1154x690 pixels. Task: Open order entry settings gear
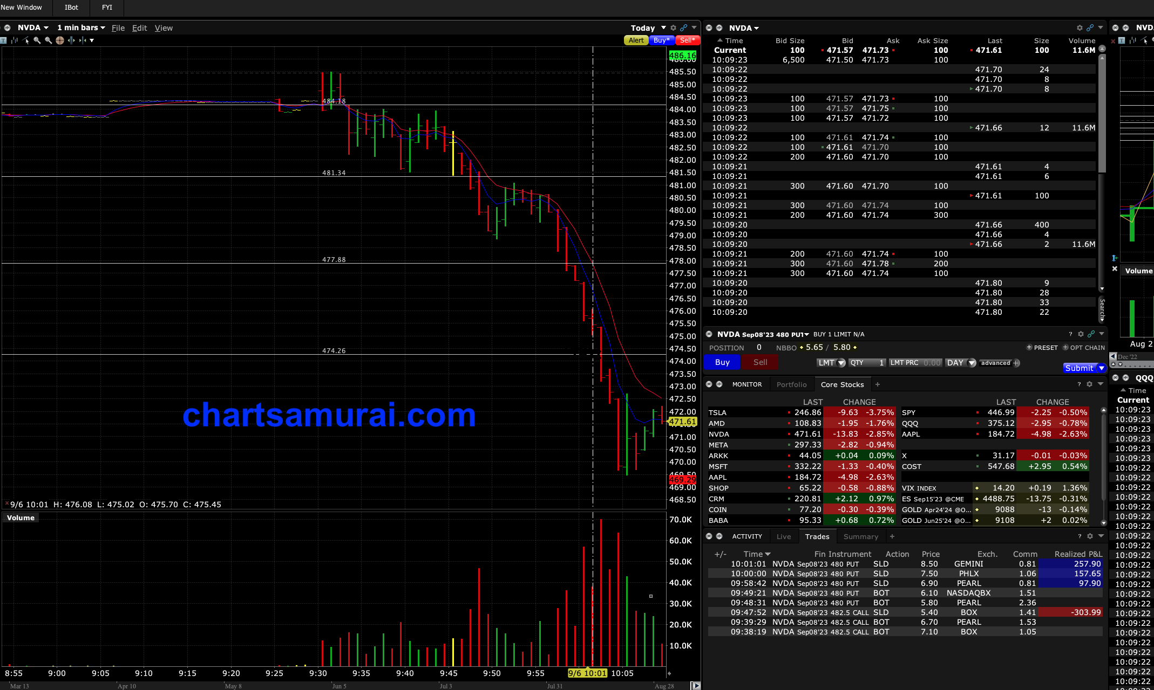pos(1081,334)
